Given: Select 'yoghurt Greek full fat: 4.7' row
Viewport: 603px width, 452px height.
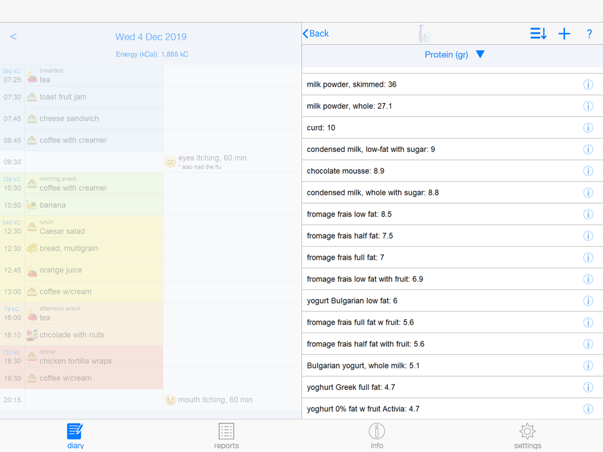Looking at the screenshot, I should [452, 387].
